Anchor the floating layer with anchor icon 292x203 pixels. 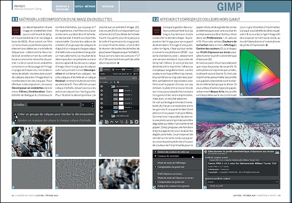tap(127, 122)
